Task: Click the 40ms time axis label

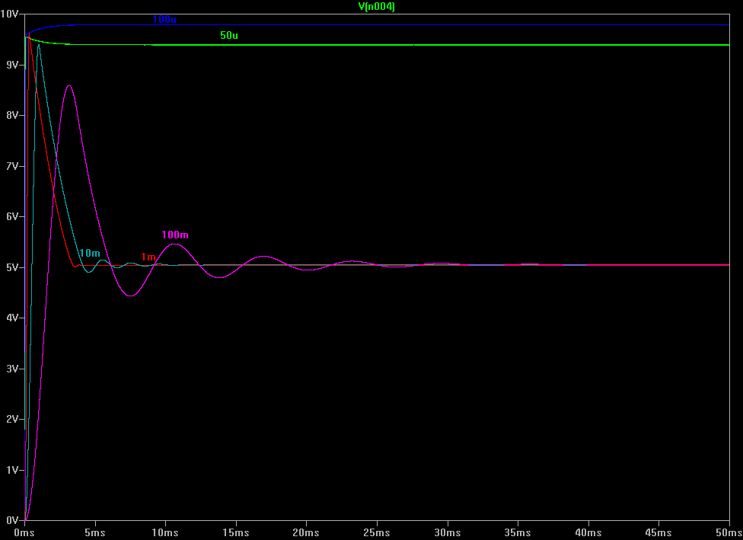Action: (x=588, y=532)
